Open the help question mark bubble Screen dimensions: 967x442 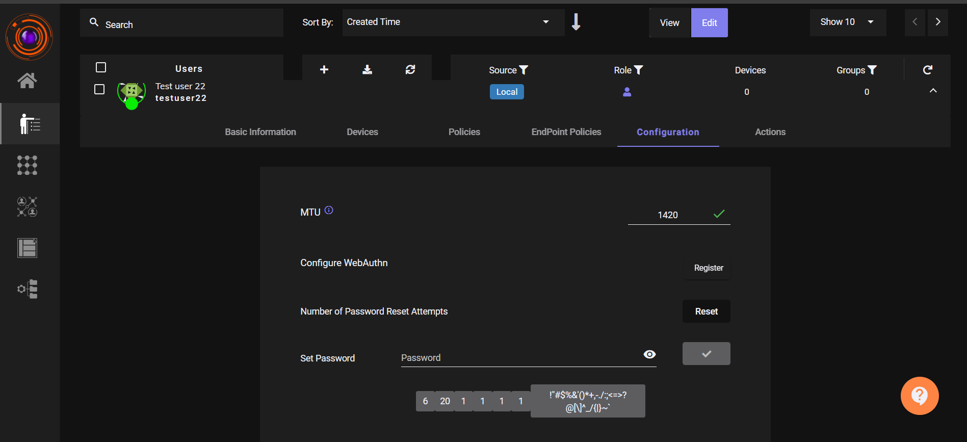(x=920, y=396)
